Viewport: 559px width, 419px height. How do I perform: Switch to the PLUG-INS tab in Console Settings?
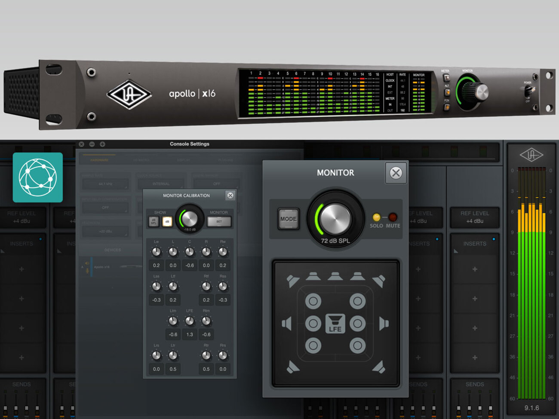225,160
